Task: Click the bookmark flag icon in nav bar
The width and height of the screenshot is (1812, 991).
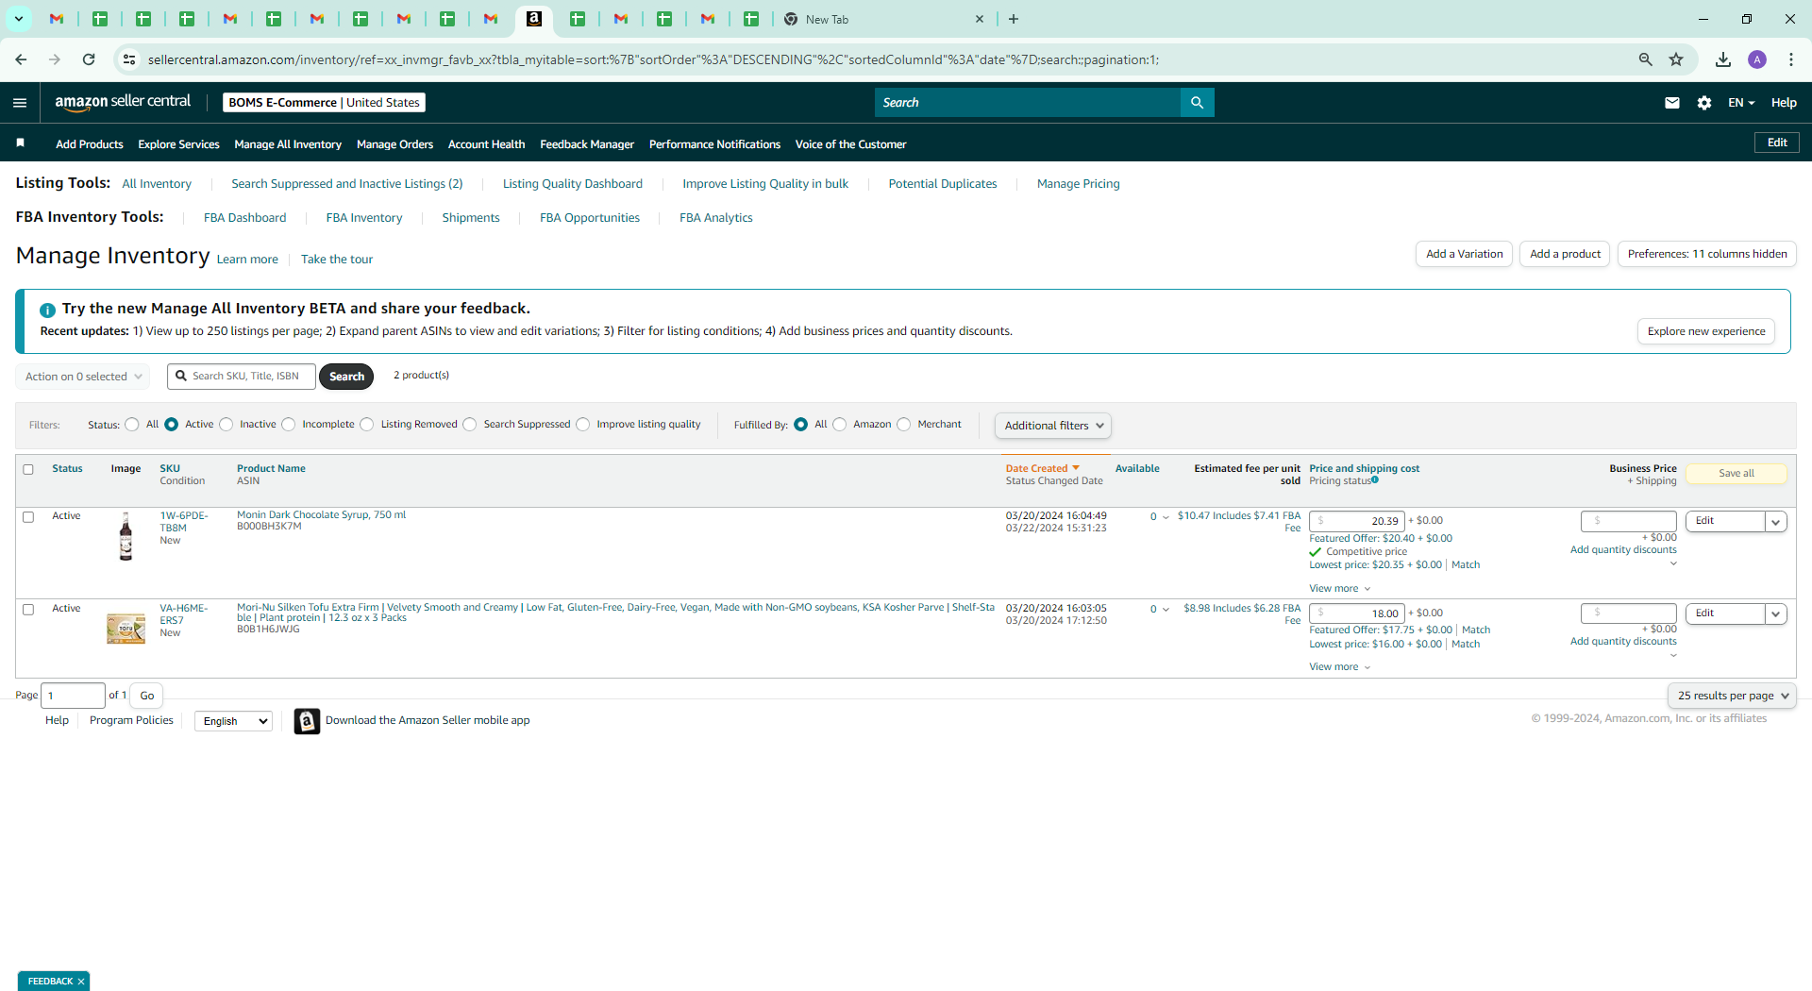Action: (x=21, y=143)
